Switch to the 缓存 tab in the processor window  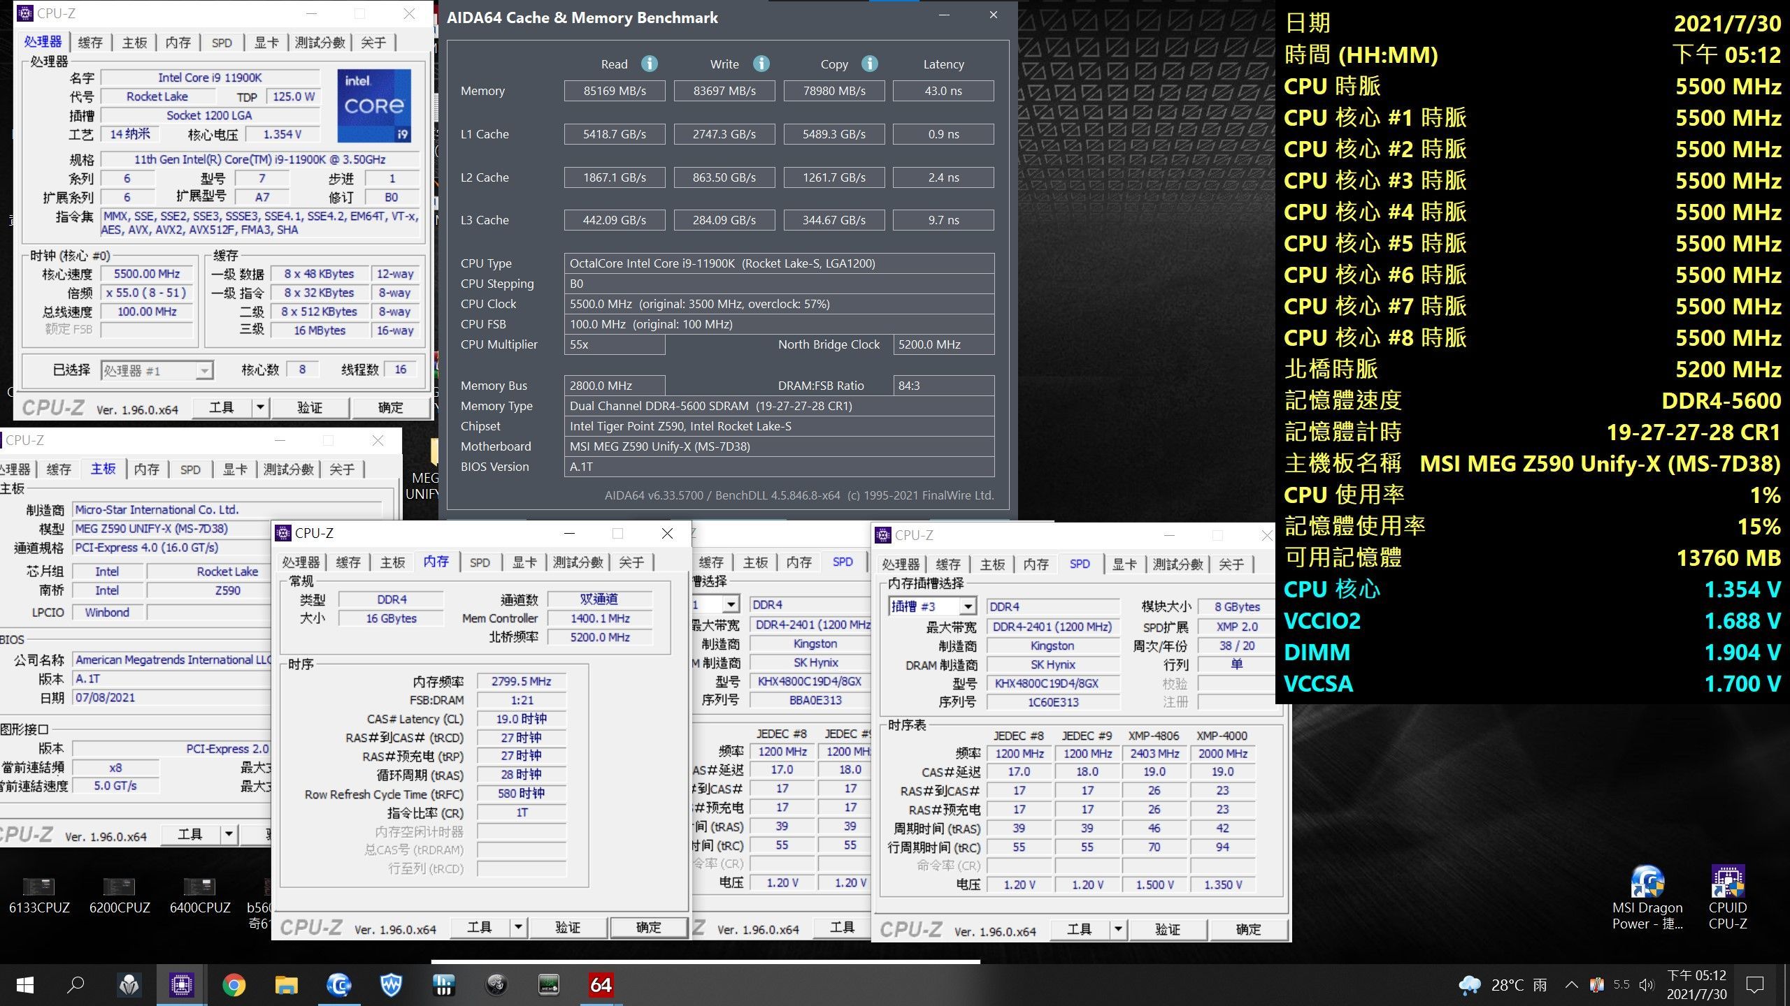pyautogui.click(x=90, y=43)
